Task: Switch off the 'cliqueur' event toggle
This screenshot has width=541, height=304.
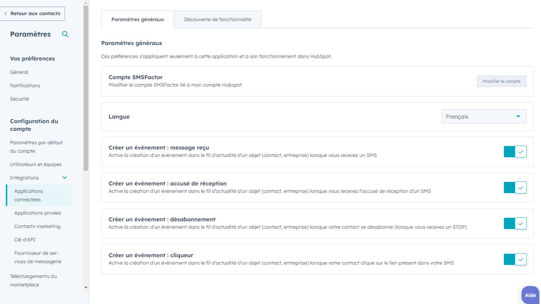Action: [515, 259]
